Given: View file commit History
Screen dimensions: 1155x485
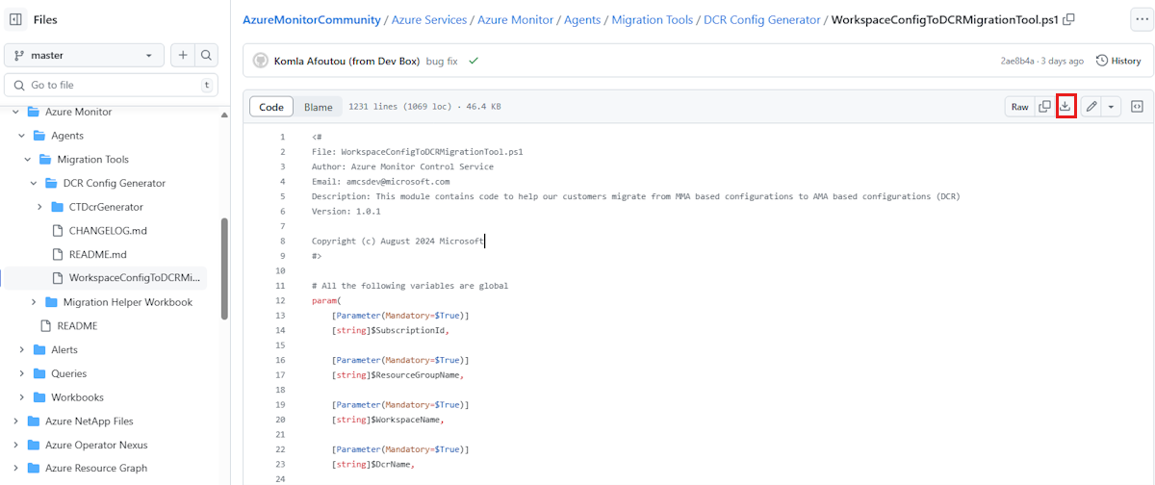Looking at the screenshot, I should [1117, 61].
